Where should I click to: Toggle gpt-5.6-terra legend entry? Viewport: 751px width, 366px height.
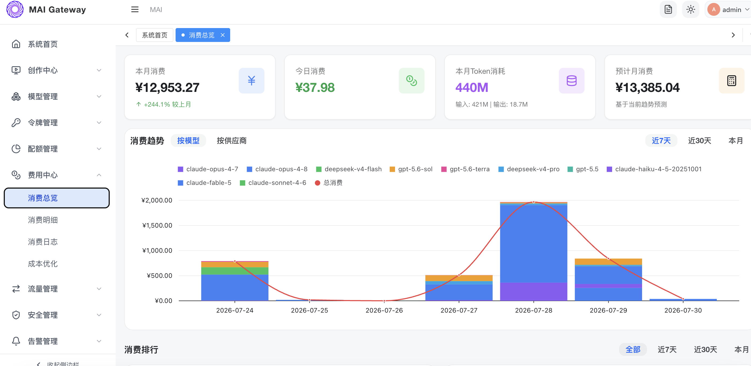pos(465,169)
